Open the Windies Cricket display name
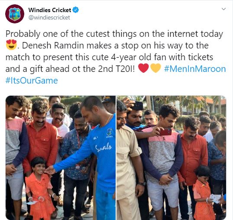This screenshot has height=220, width=233. [x=50, y=10]
